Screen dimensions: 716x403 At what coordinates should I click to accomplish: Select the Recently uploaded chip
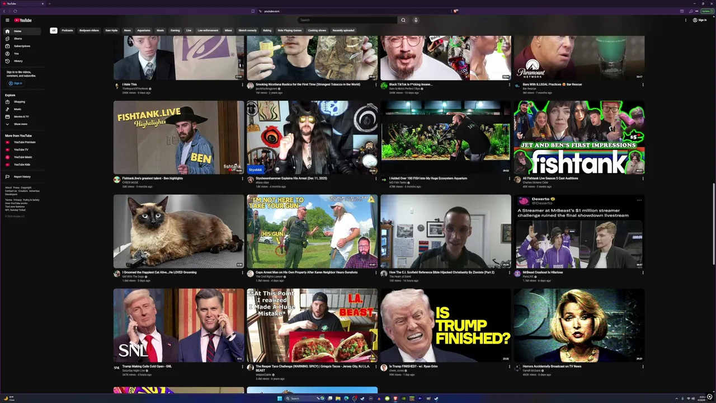343,30
